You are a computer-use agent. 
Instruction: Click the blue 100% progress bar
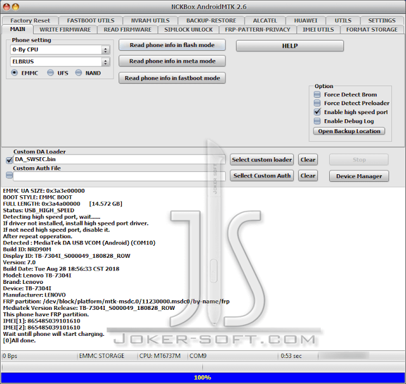point(203,378)
